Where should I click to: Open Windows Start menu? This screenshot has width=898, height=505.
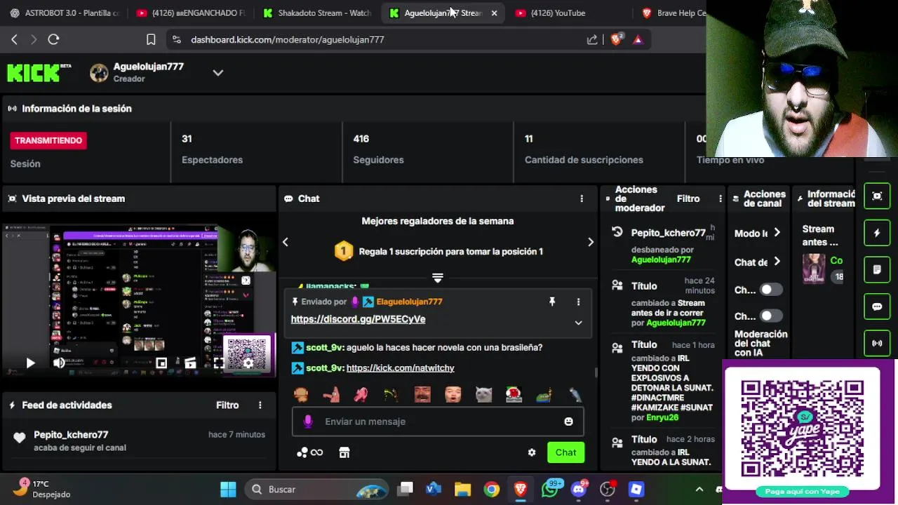pos(228,489)
